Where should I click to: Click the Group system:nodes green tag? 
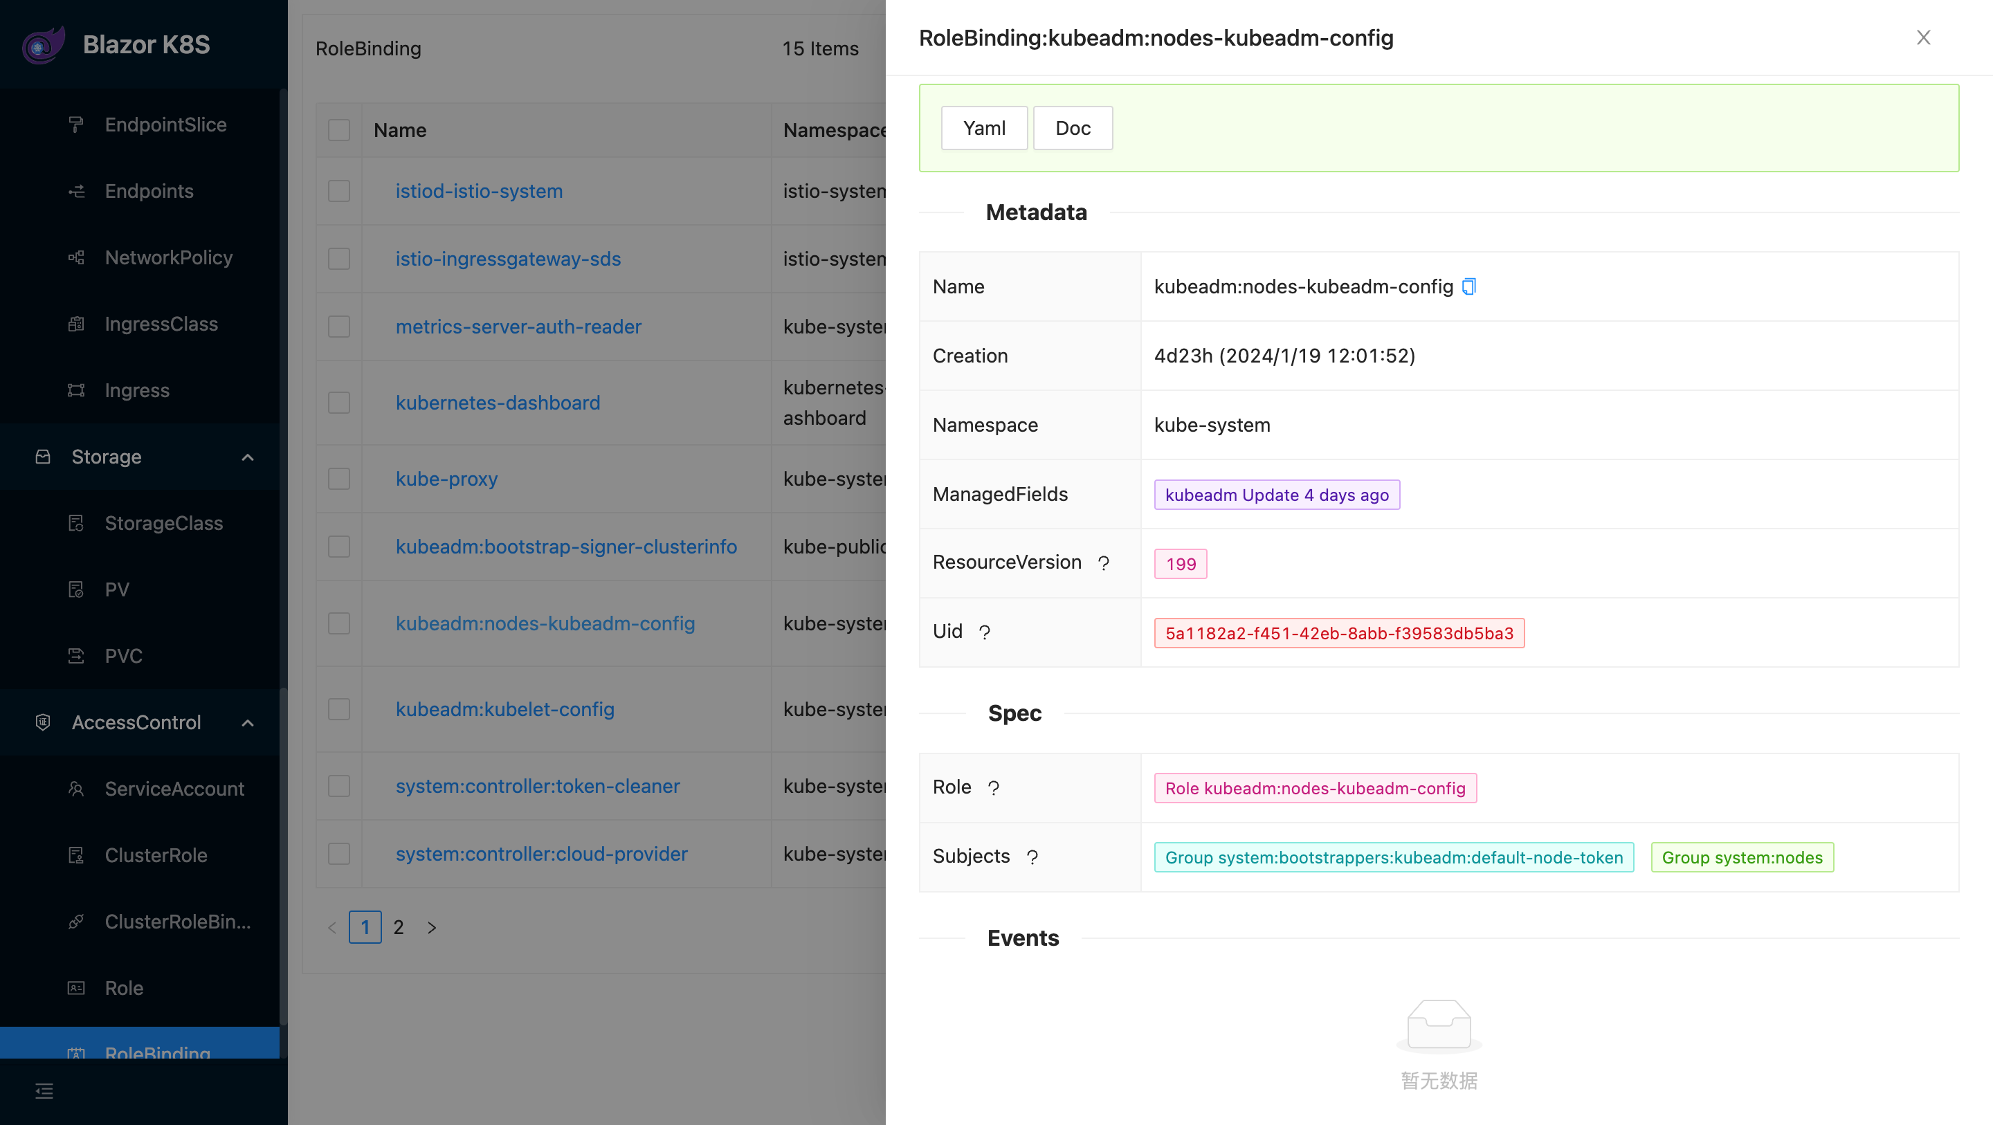pos(1742,857)
